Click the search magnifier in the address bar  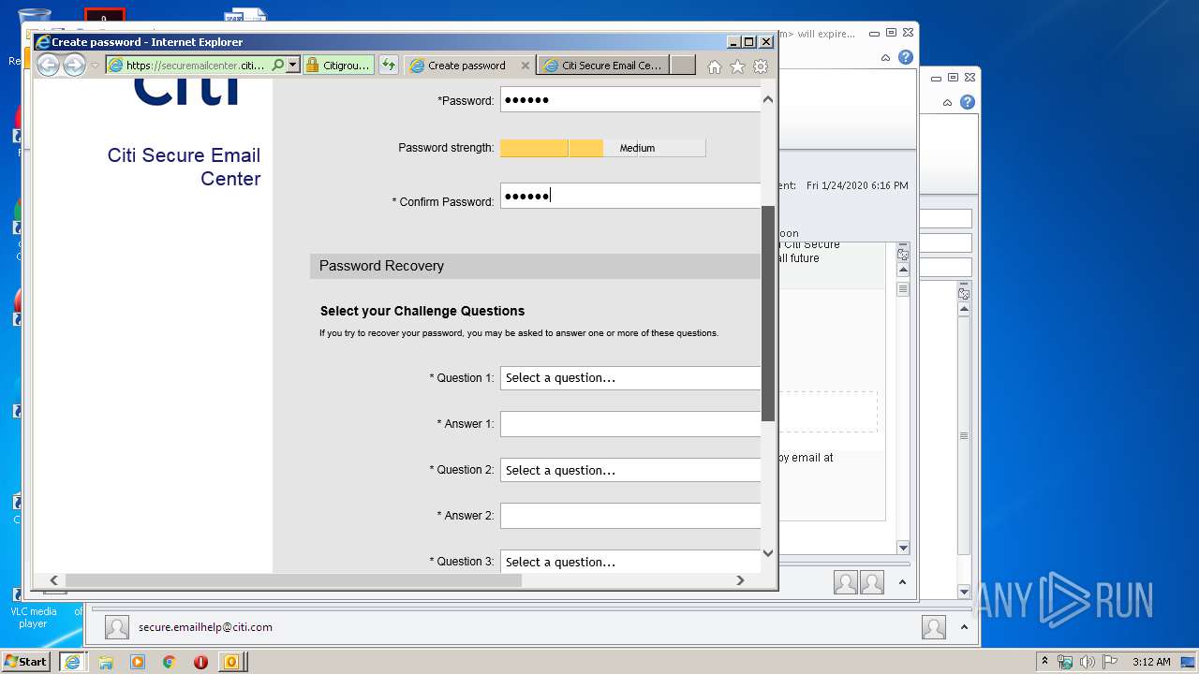coord(277,66)
